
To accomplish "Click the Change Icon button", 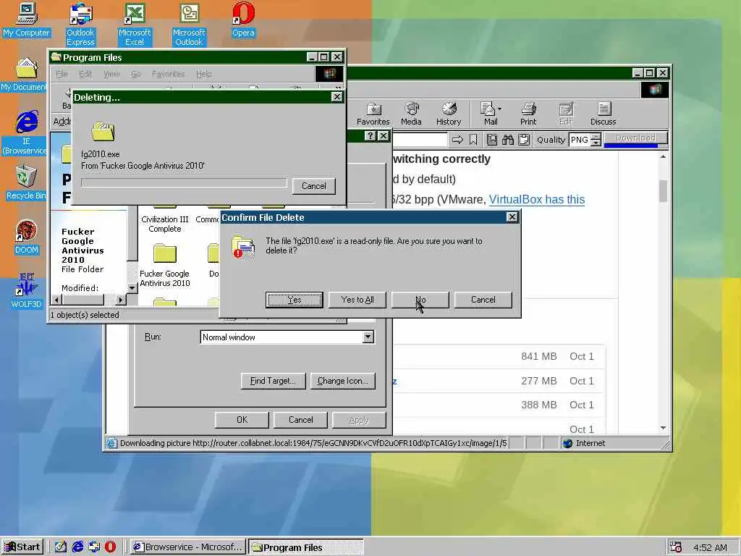I will [x=342, y=381].
